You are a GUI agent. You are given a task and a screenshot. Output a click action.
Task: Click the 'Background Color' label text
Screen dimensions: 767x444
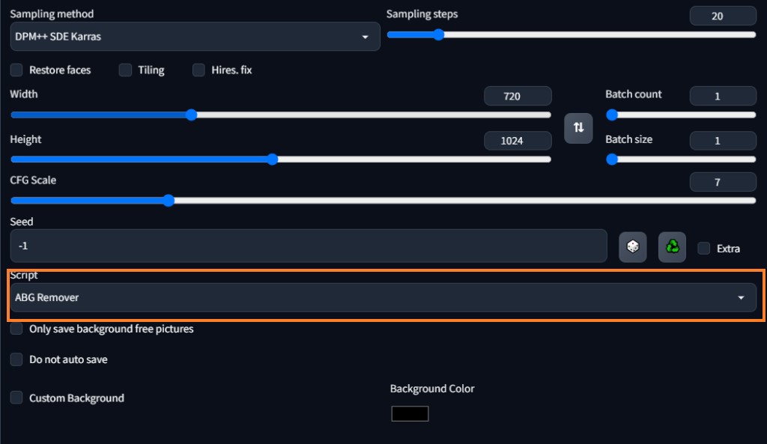[432, 389]
